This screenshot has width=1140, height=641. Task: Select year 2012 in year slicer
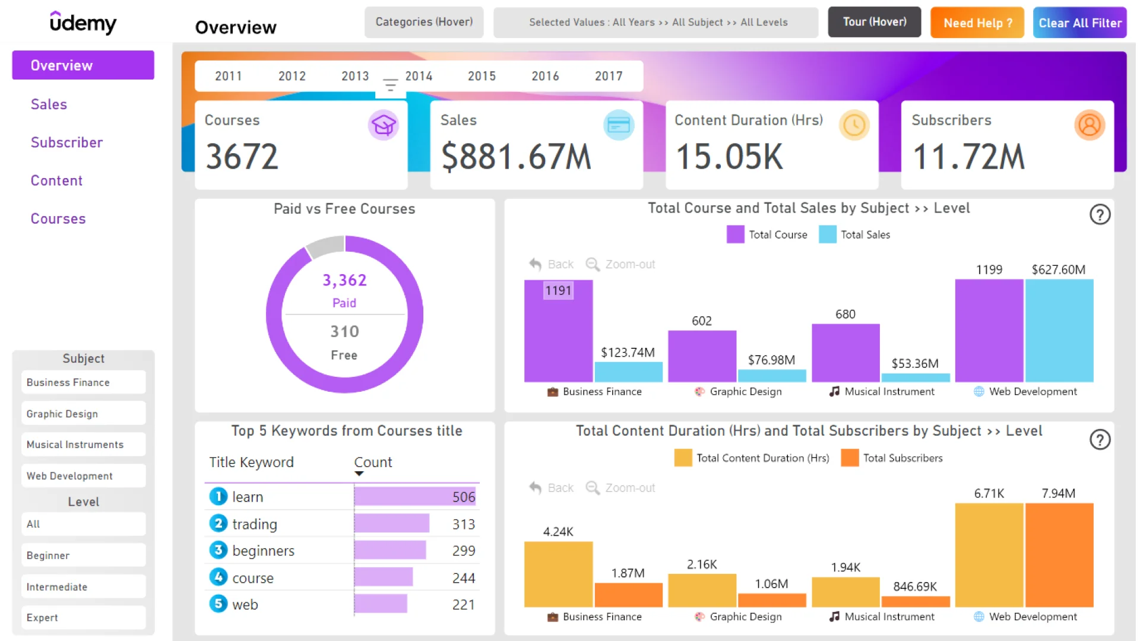292,76
